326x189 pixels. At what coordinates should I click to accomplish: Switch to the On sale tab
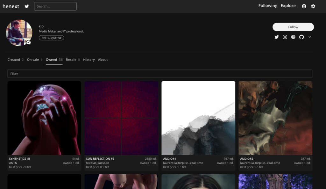pyautogui.click(x=34, y=60)
